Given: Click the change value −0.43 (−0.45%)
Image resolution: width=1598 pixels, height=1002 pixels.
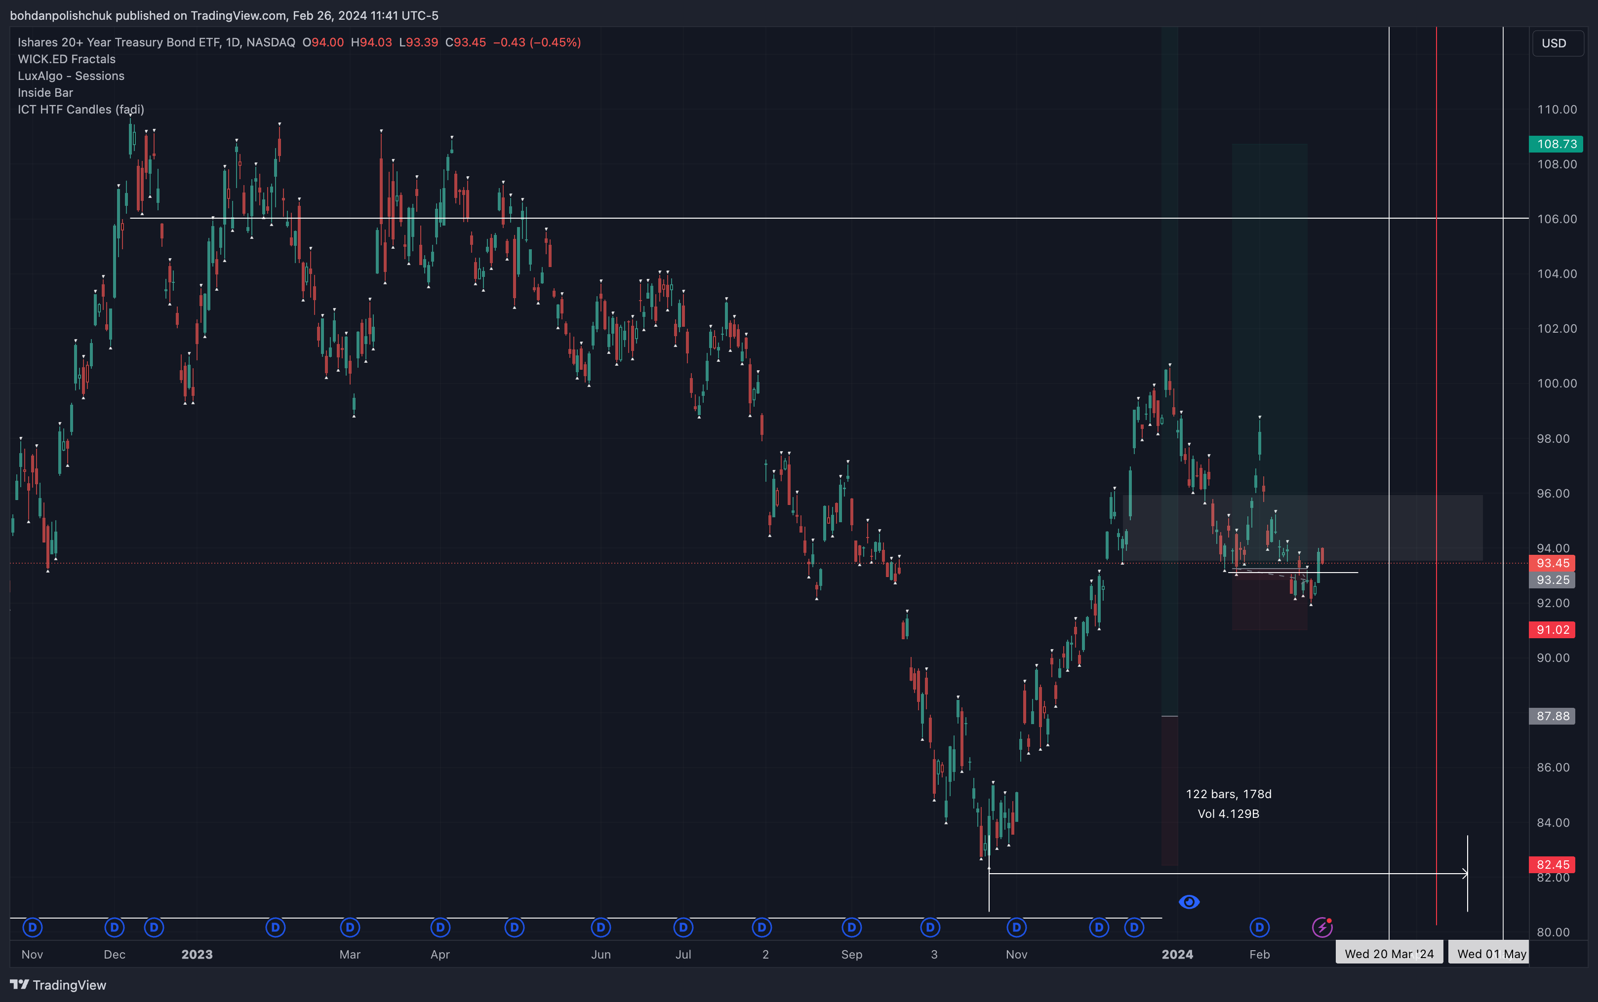Looking at the screenshot, I should point(537,42).
